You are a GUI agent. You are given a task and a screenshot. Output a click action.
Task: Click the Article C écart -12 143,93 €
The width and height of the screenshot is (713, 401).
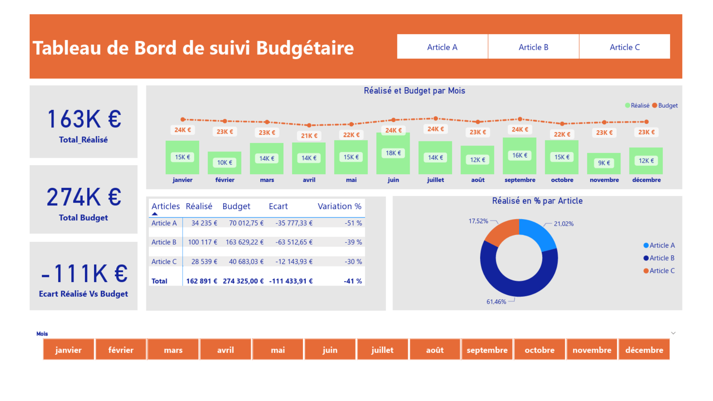coord(294,262)
